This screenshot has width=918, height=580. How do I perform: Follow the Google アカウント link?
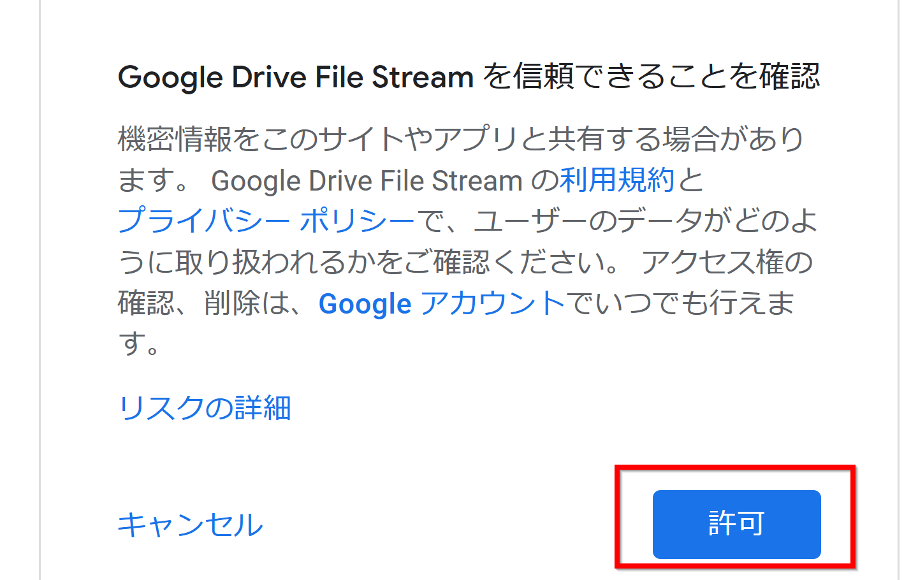[442, 303]
